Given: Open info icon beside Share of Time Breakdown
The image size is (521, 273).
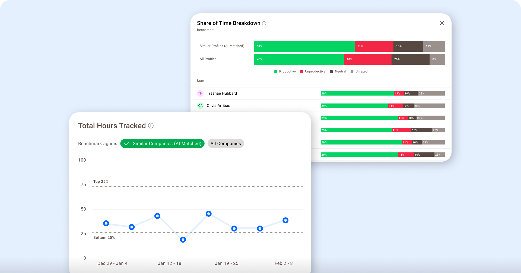Looking at the screenshot, I should point(264,23).
